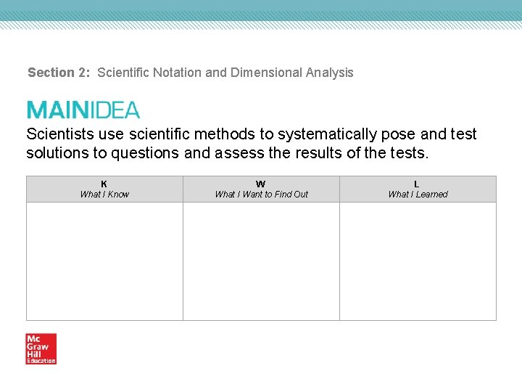Screen dimensions: 522x392
Task: Click the empty cell under What I Know
Action: tap(104, 261)
